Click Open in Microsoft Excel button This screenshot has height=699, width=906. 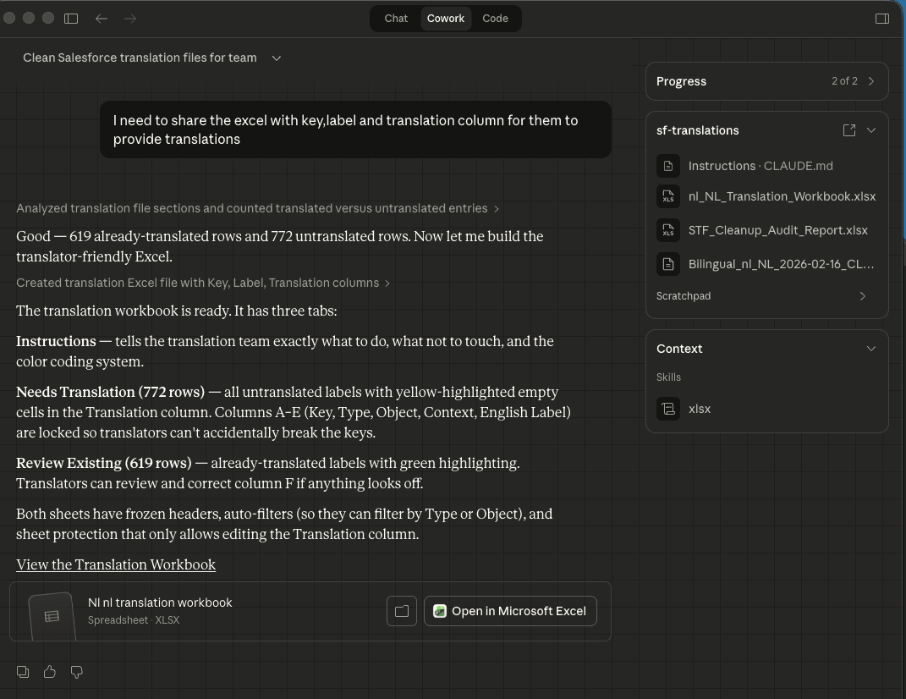pyautogui.click(x=510, y=611)
